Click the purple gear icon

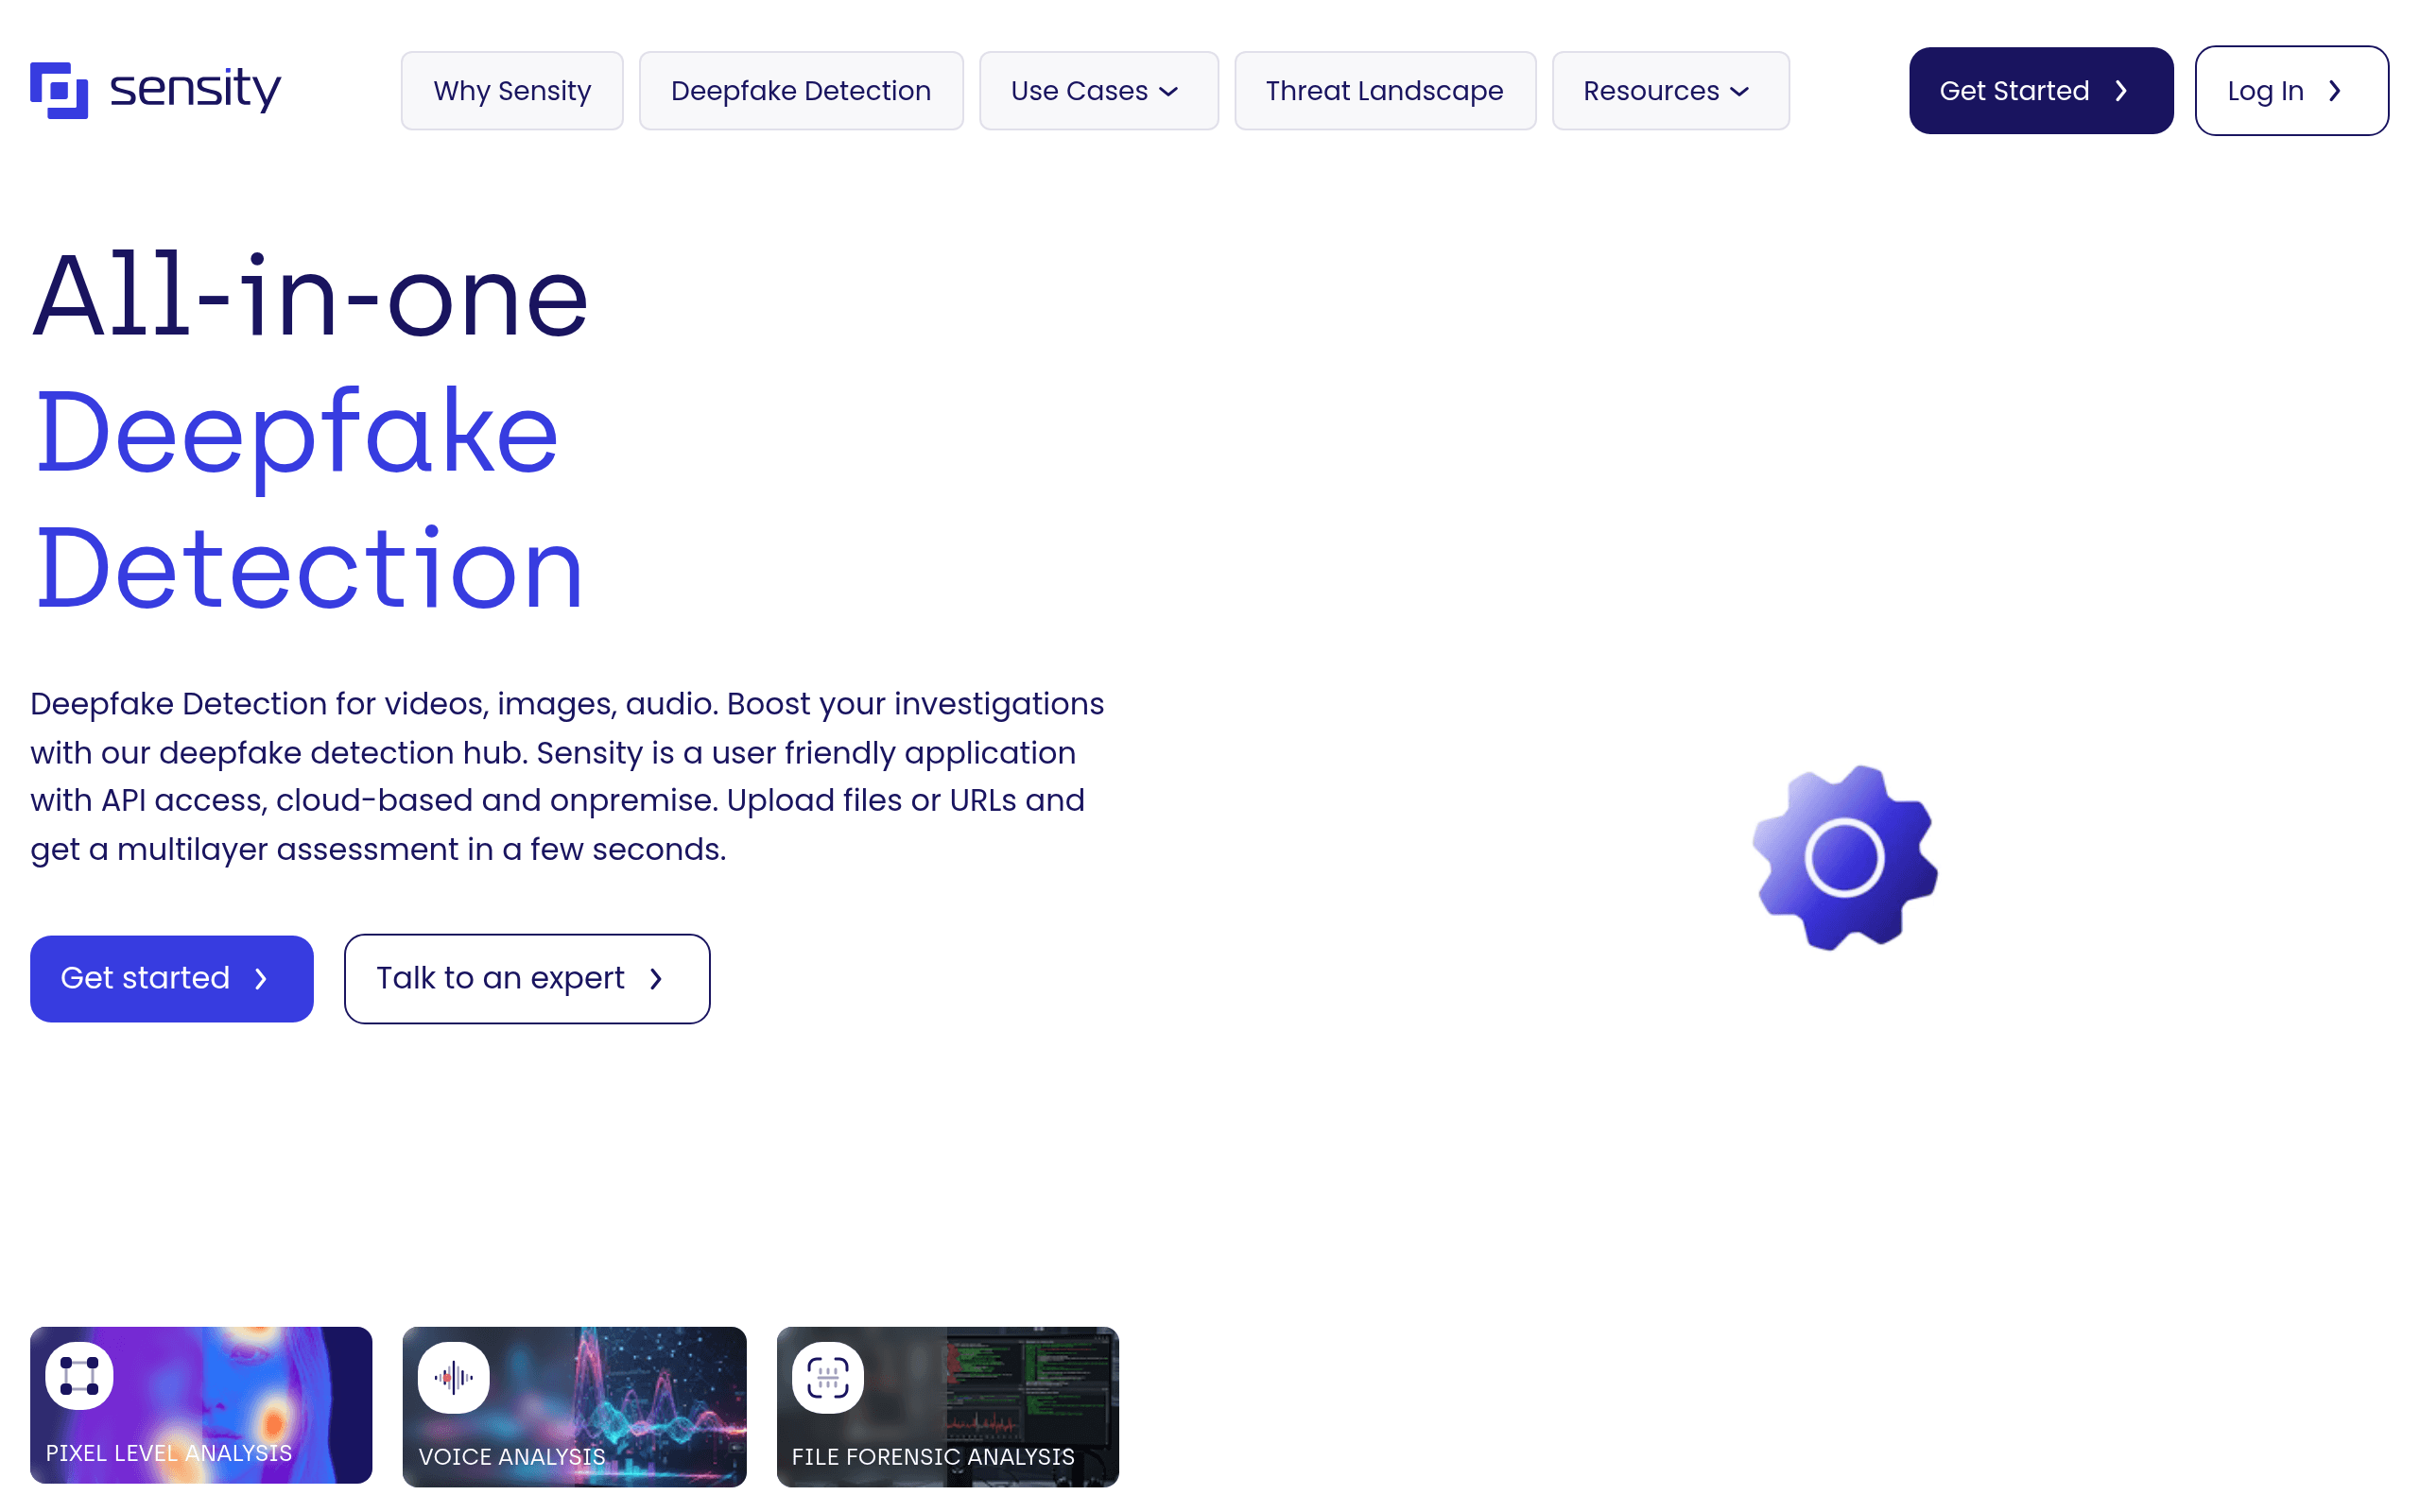pyautogui.click(x=1845, y=858)
